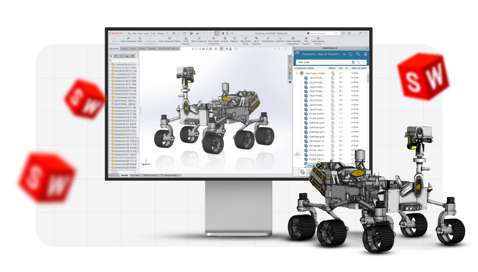
Task: Switch to the Evaluate tab
Action: (152, 48)
